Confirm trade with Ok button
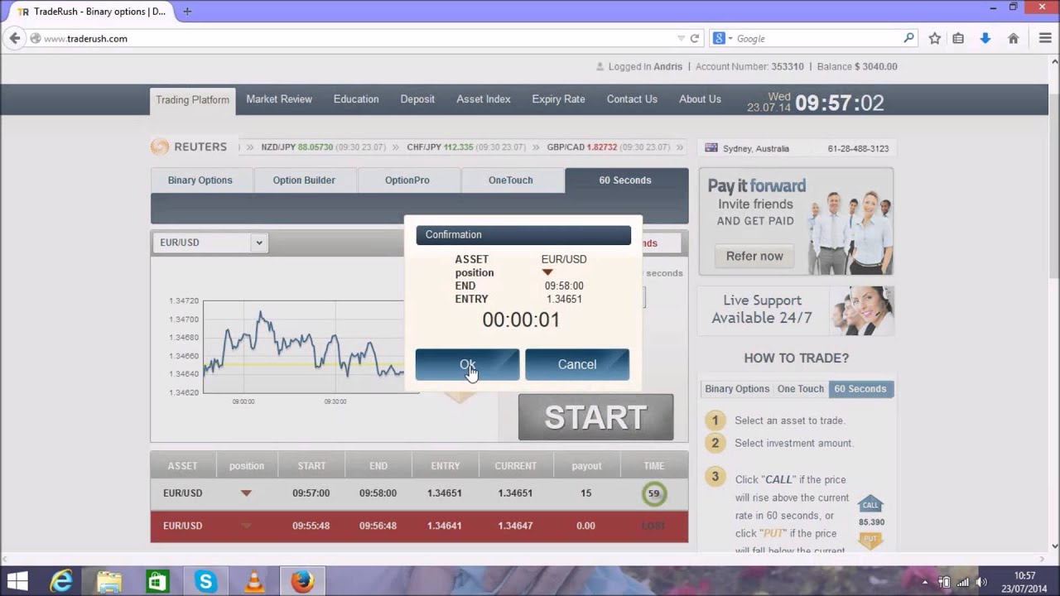Screen dimensions: 1060x596 click(467, 364)
